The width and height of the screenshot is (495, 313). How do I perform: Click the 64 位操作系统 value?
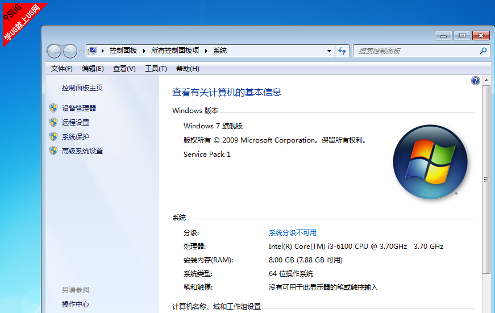(x=291, y=274)
